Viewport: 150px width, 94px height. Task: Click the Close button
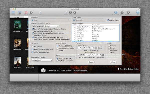113,62
